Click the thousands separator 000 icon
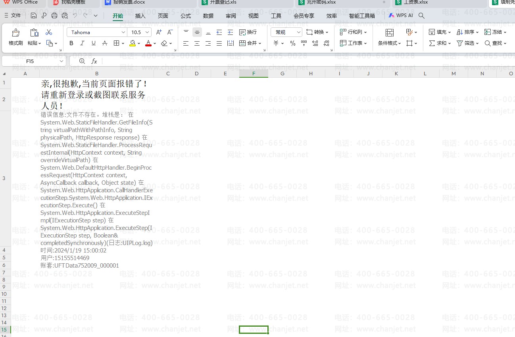515x337 pixels. tap(304, 43)
